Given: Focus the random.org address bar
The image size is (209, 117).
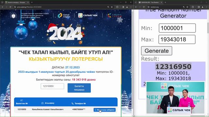Looking at the screenshot, I should 168,7.
